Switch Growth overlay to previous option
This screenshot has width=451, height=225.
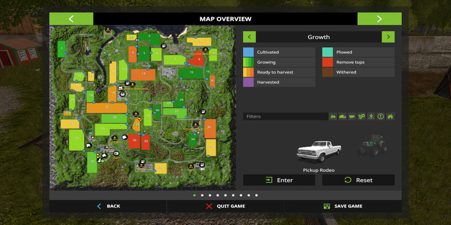pos(250,37)
